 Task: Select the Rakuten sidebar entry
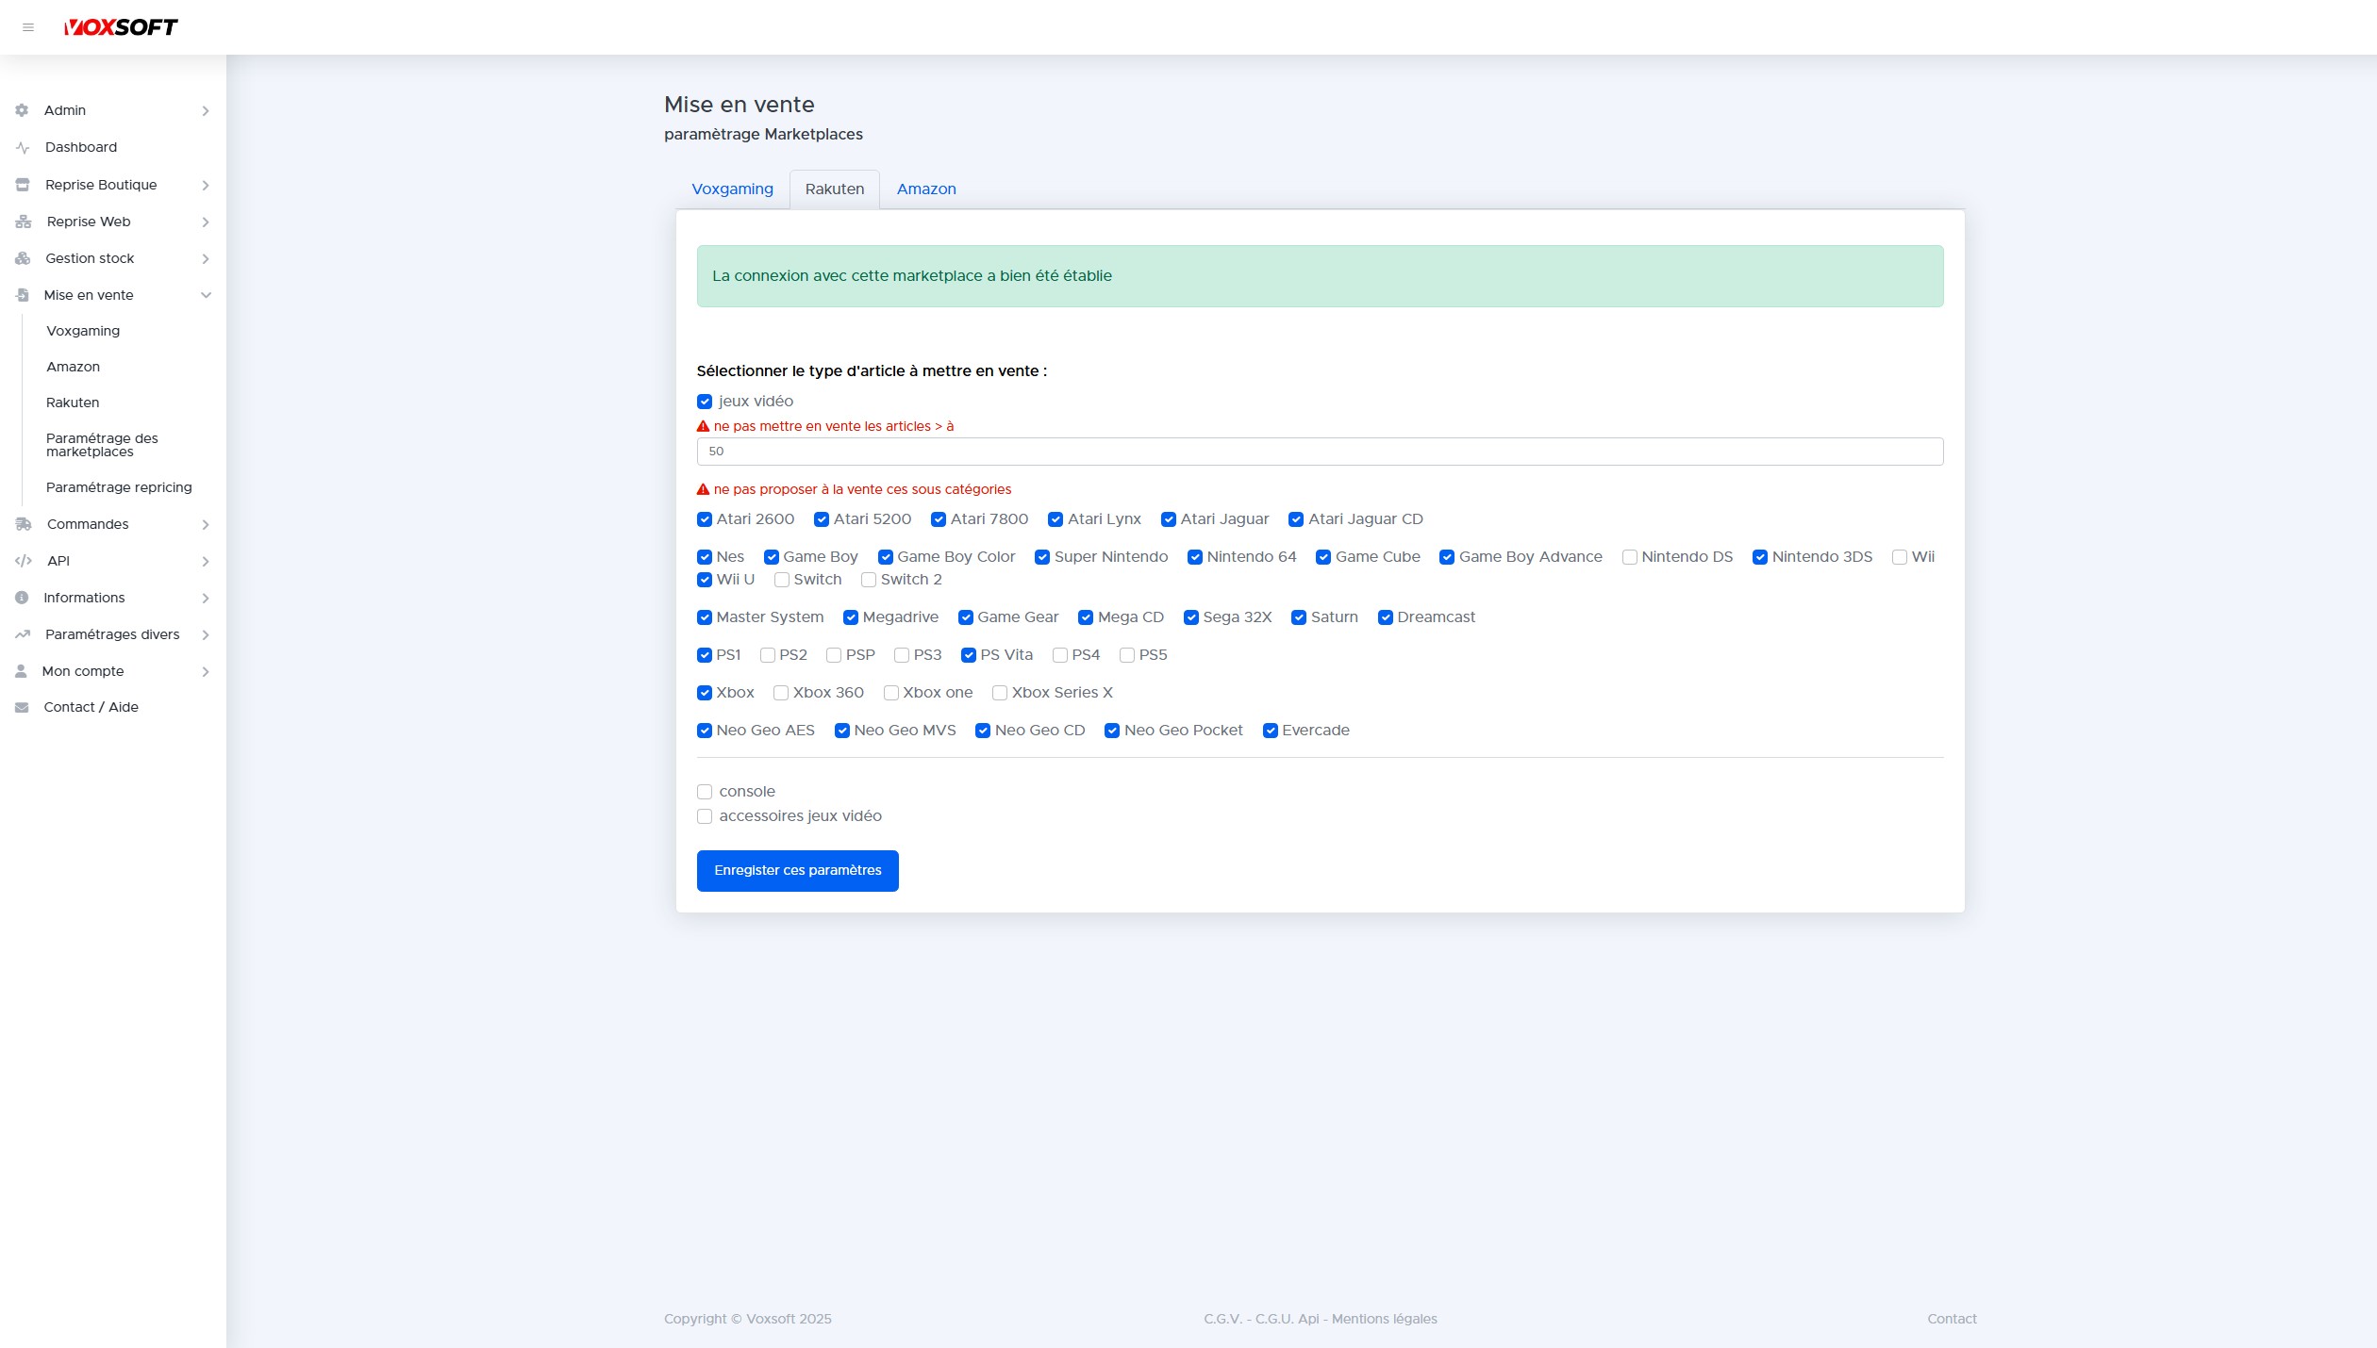73,403
